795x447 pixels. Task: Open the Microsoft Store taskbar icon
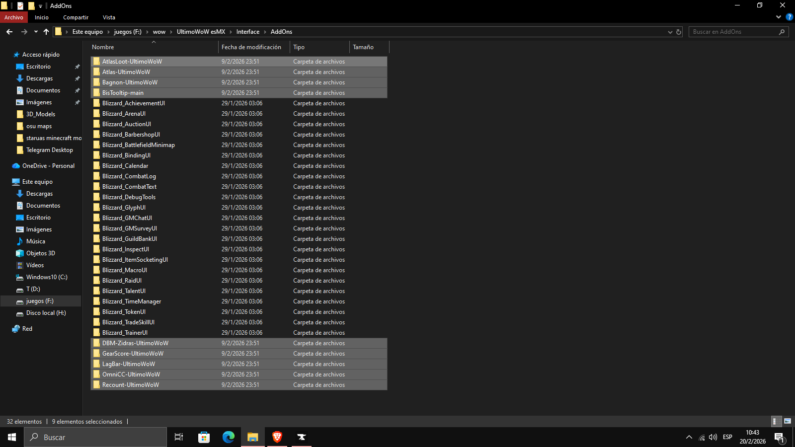pyautogui.click(x=204, y=437)
